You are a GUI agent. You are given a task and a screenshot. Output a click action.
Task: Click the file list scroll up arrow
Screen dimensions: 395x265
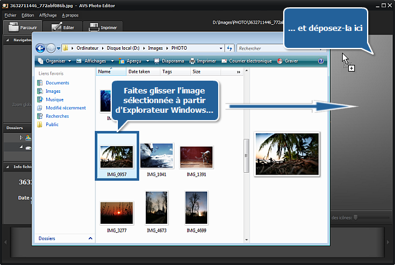246,71
